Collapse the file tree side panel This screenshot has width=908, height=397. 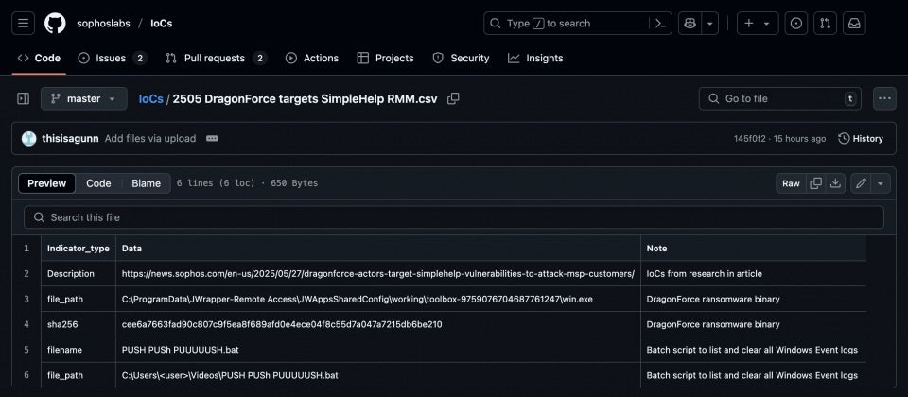24,98
